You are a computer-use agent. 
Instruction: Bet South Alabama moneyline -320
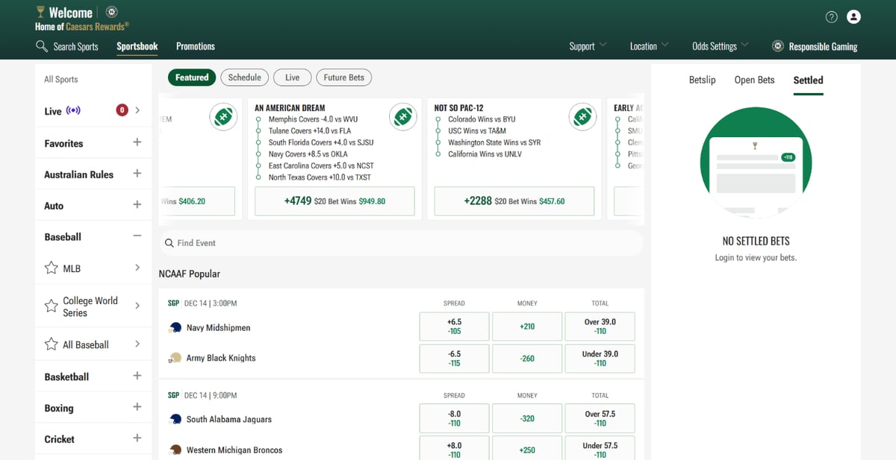coord(527,418)
